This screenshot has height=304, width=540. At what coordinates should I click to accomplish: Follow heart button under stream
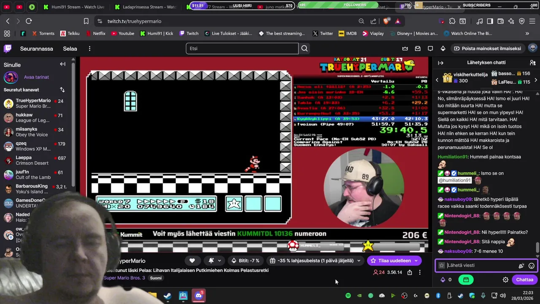[x=192, y=261]
